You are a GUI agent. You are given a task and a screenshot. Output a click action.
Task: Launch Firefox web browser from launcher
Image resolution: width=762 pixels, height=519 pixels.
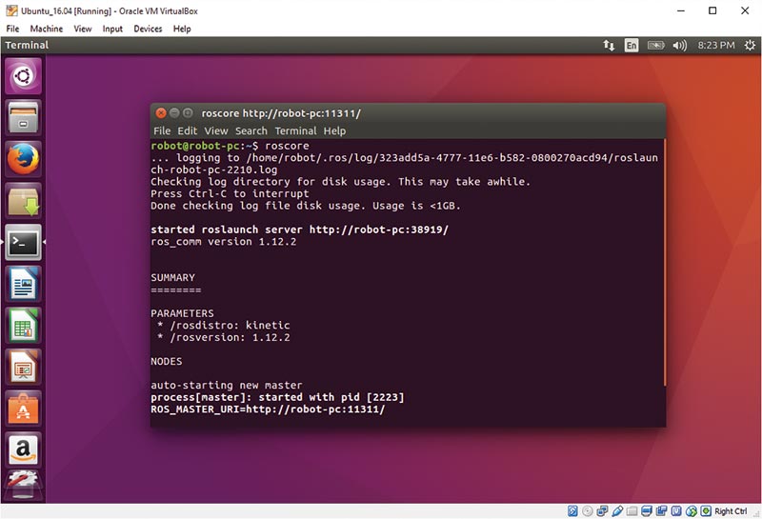[23, 159]
